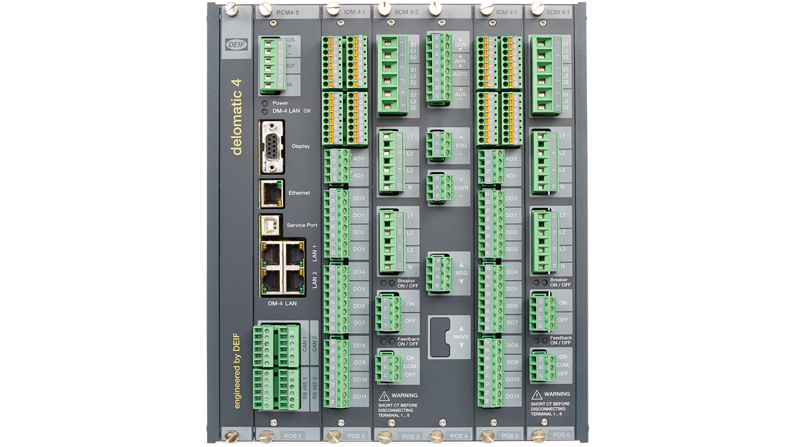
Task: Select the green EAVR connector
Action: pyautogui.click(x=439, y=187)
